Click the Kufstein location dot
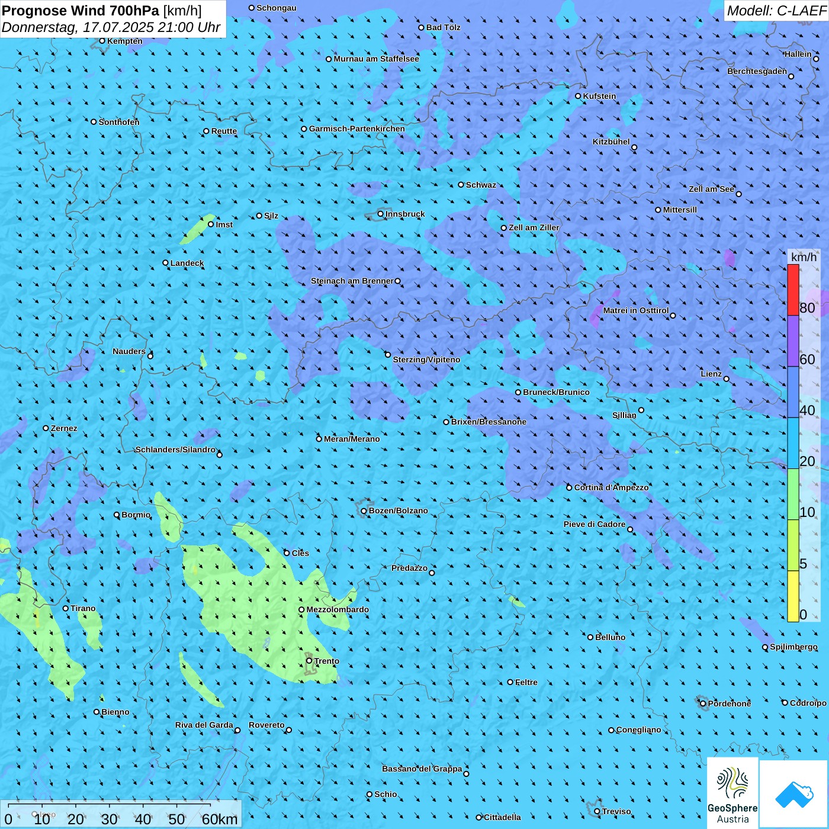Image resolution: width=829 pixels, height=829 pixels. coord(579,96)
